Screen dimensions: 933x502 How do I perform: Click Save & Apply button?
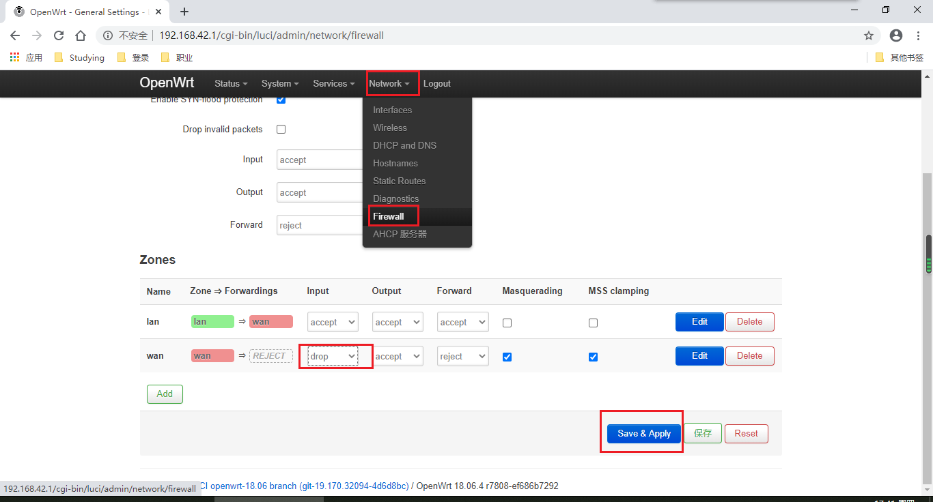point(644,433)
